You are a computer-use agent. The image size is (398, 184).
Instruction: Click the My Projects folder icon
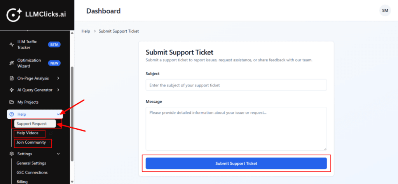[12, 102]
